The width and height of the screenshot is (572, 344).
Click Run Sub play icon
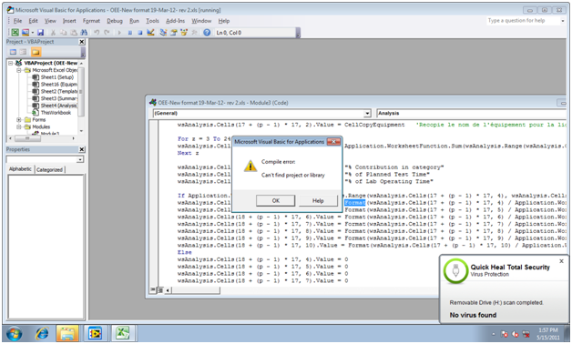pyautogui.click(x=119, y=33)
